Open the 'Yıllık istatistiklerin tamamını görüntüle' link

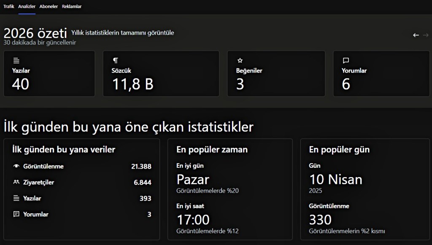[x=122, y=33]
